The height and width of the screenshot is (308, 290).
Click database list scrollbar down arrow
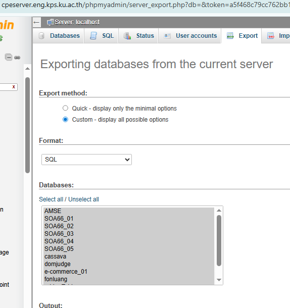219,280
